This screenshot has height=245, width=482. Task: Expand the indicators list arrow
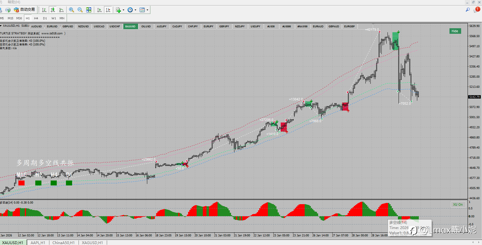[x=123, y=10]
